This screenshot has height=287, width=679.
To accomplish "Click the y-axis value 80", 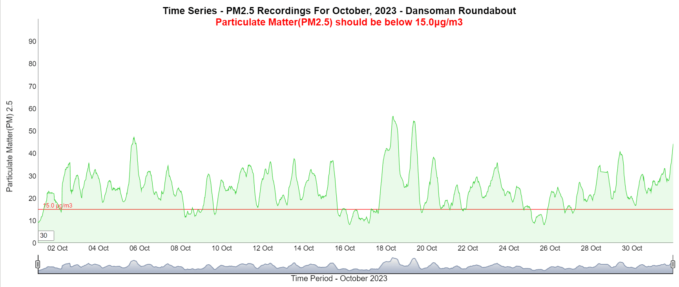I will tap(32, 64).
